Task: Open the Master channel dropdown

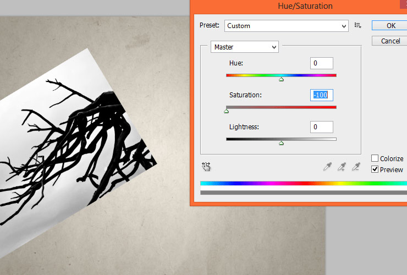Action: 245,47
